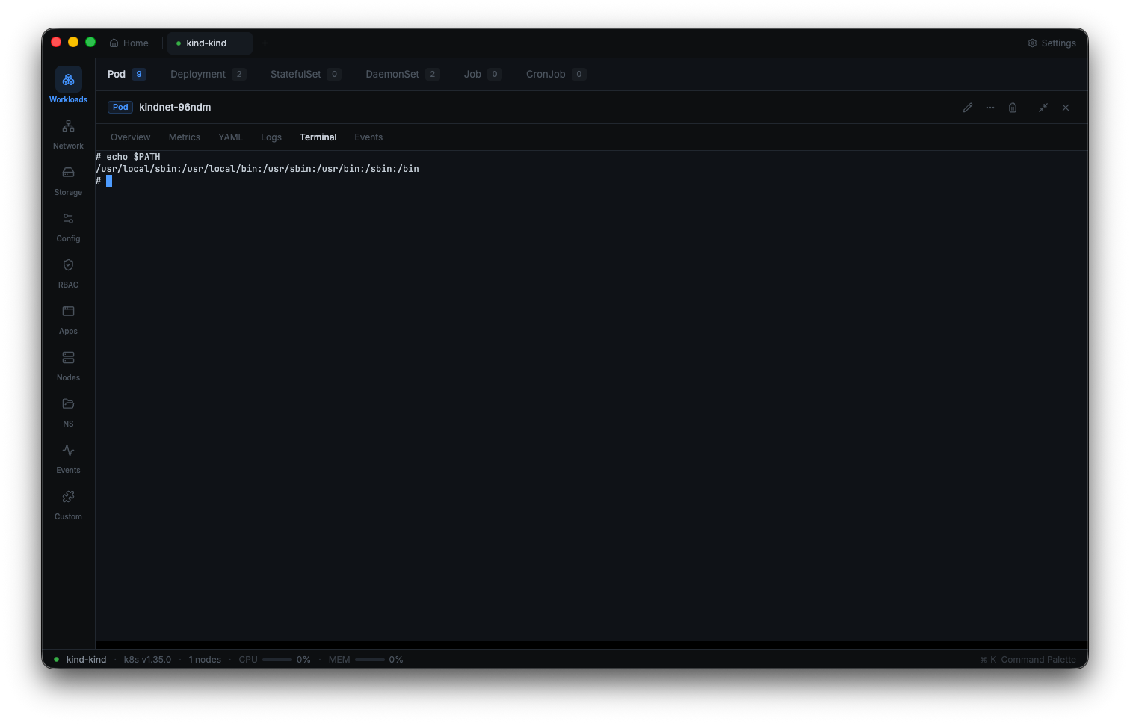Switch to the YAML tab
This screenshot has height=724, width=1130.
(x=230, y=137)
